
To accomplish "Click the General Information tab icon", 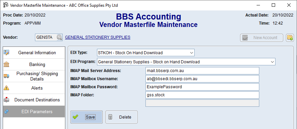I will [x=6, y=53].
